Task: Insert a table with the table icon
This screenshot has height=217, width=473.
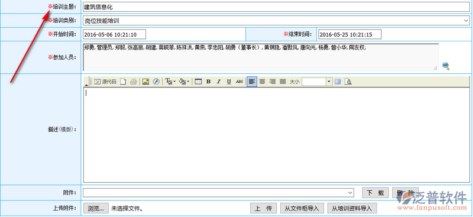Action: pyautogui.click(x=198, y=82)
